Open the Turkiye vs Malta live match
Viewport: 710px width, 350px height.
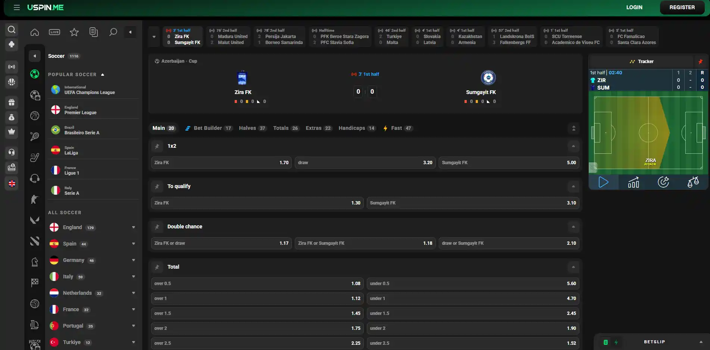click(392, 37)
